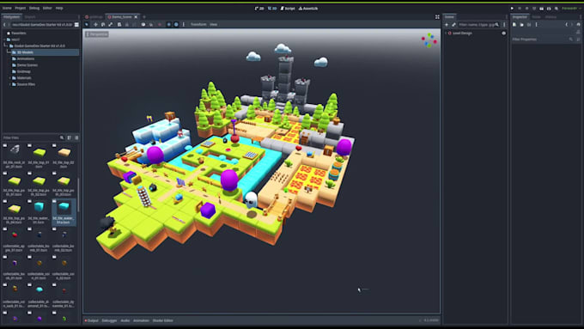The height and width of the screenshot is (329, 584).
Task: Toggle visibility of Level Design node
Action: pos(504,34)
